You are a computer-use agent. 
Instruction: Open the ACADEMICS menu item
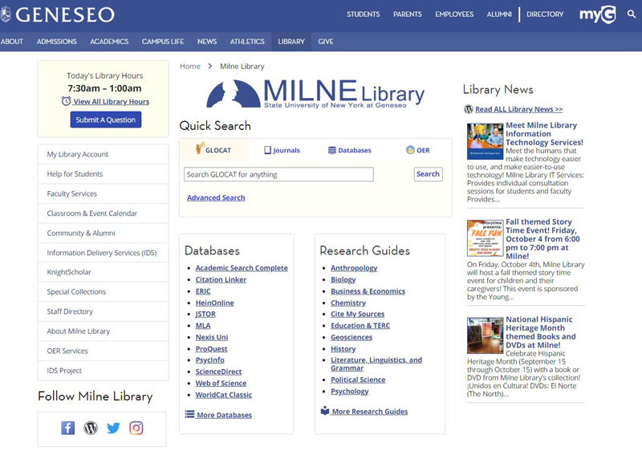tap(109, 42)
